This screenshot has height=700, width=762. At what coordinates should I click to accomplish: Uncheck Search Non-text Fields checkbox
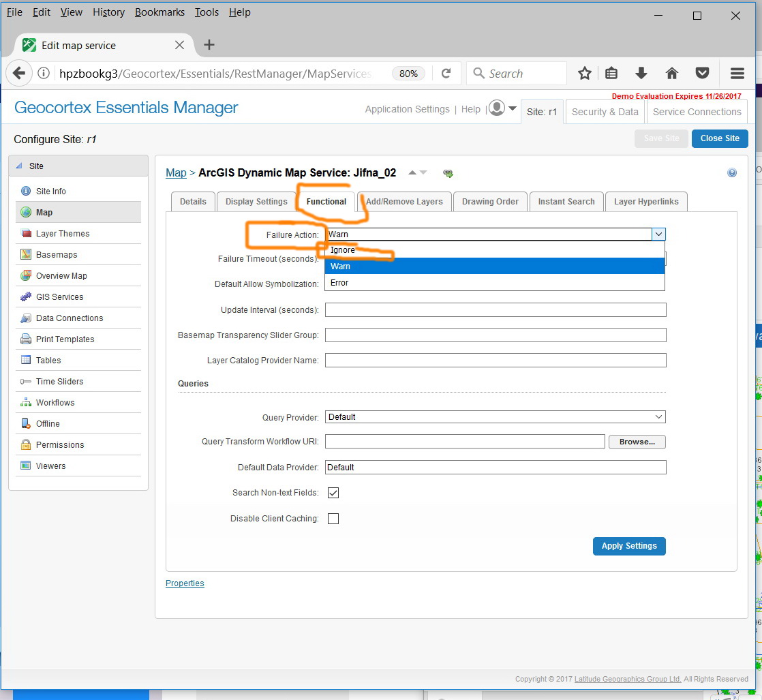coord(333,493)
